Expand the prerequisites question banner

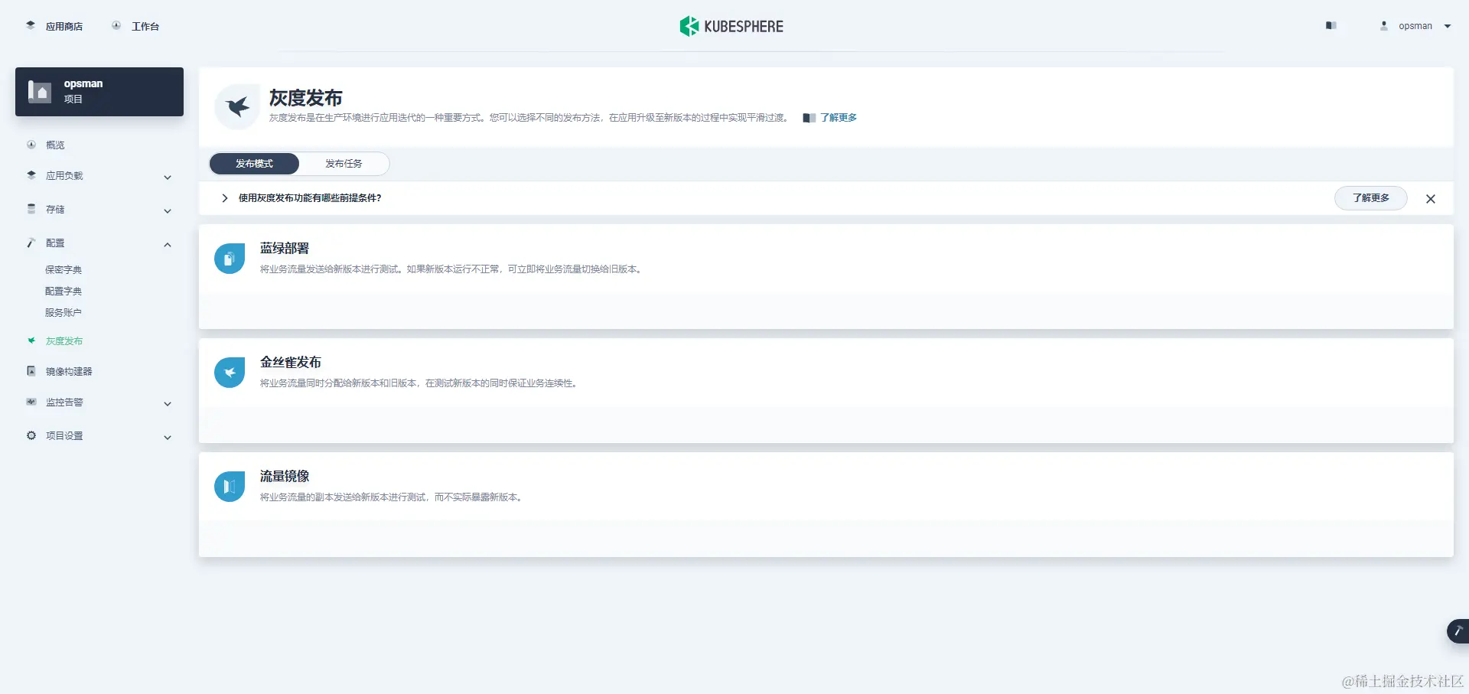[224, 198]
